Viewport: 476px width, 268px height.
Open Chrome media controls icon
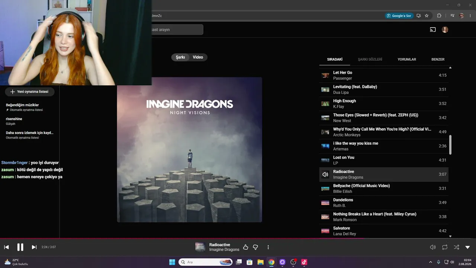coord(453,16)
